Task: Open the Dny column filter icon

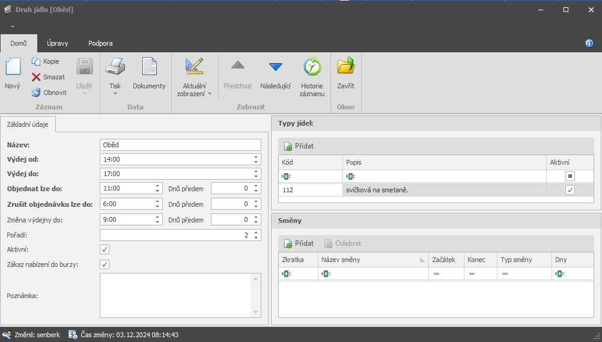Action: (560, 273)
